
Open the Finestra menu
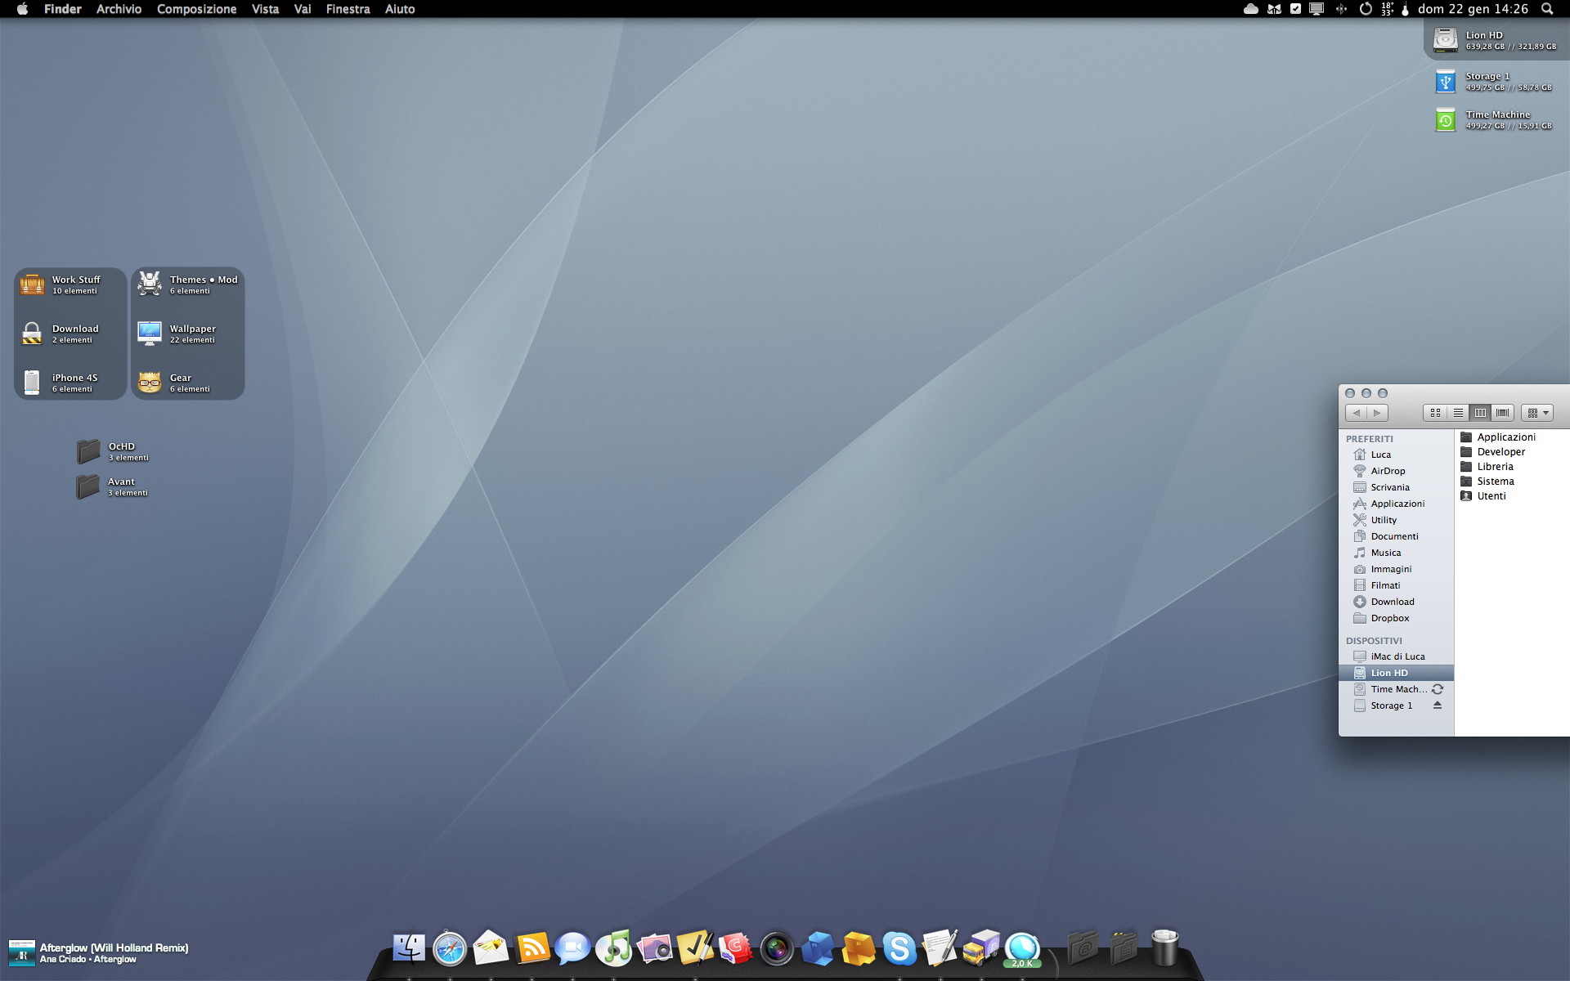point(348,9)
